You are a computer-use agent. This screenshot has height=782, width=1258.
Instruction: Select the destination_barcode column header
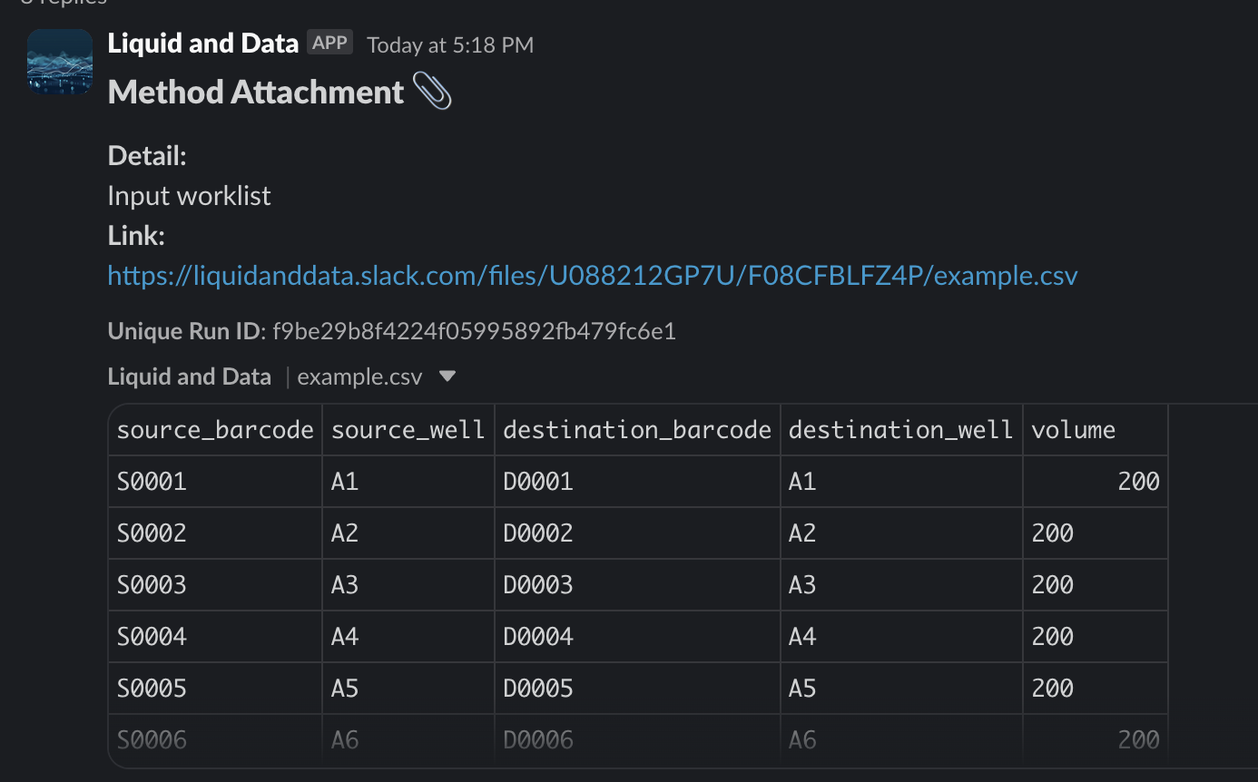[x=637, y=429]
